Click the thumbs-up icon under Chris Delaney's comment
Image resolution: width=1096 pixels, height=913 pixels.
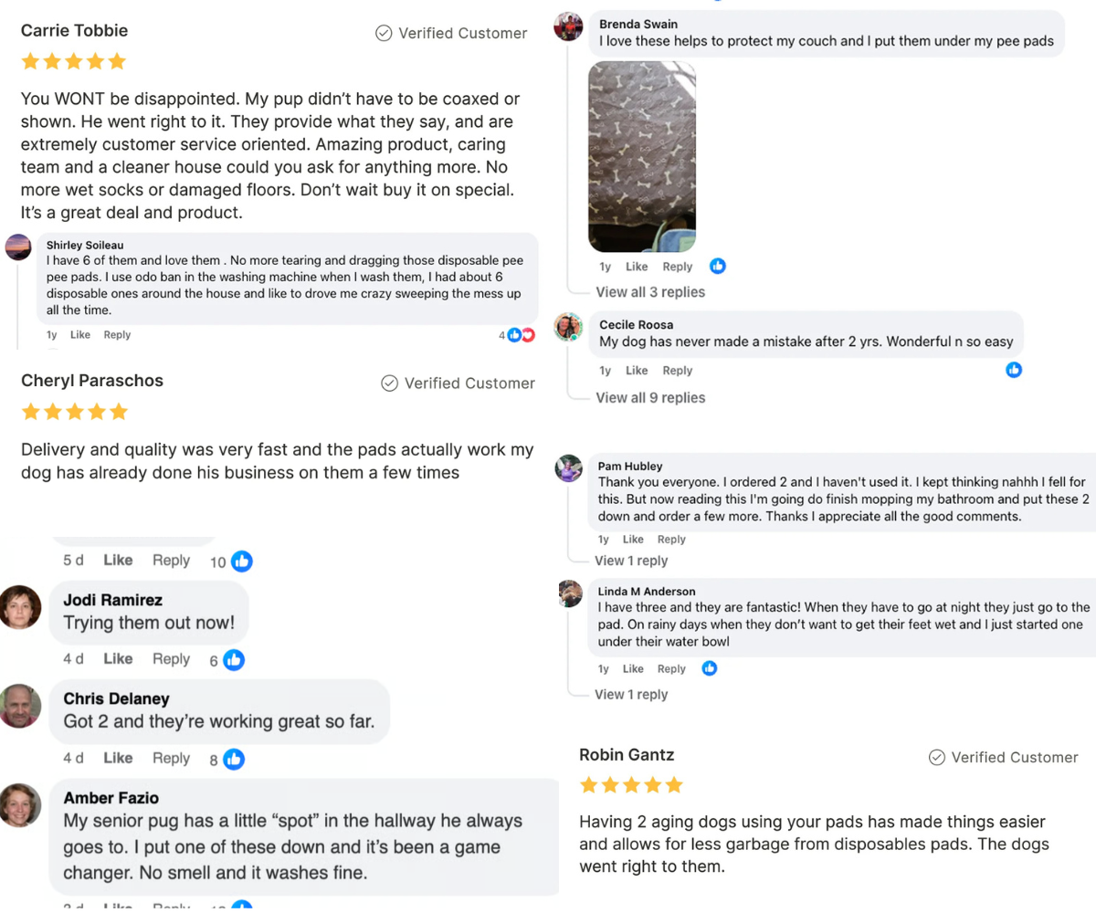(235, 759)
